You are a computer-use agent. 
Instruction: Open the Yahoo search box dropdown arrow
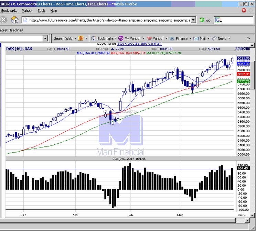(x=45, y=38)
